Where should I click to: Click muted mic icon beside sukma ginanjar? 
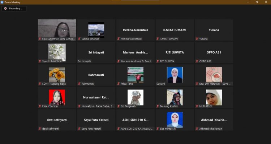(79, 39)
